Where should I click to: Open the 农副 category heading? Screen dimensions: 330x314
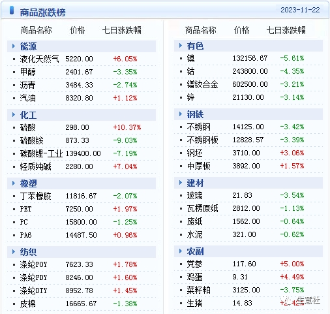(195, 251)
